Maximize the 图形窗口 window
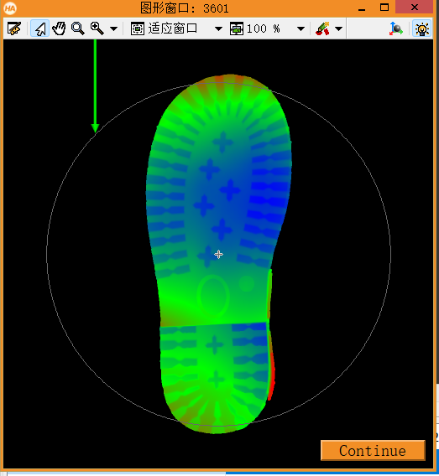The width and height of the screenshot is (439, 476). 384,8
